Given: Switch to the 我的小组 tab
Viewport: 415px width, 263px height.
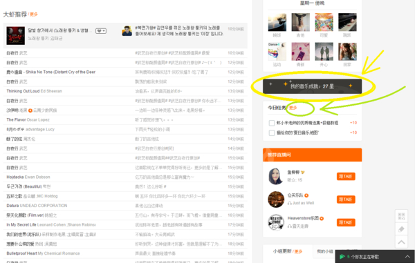Looking at the screenshot, I should [325, 251].
